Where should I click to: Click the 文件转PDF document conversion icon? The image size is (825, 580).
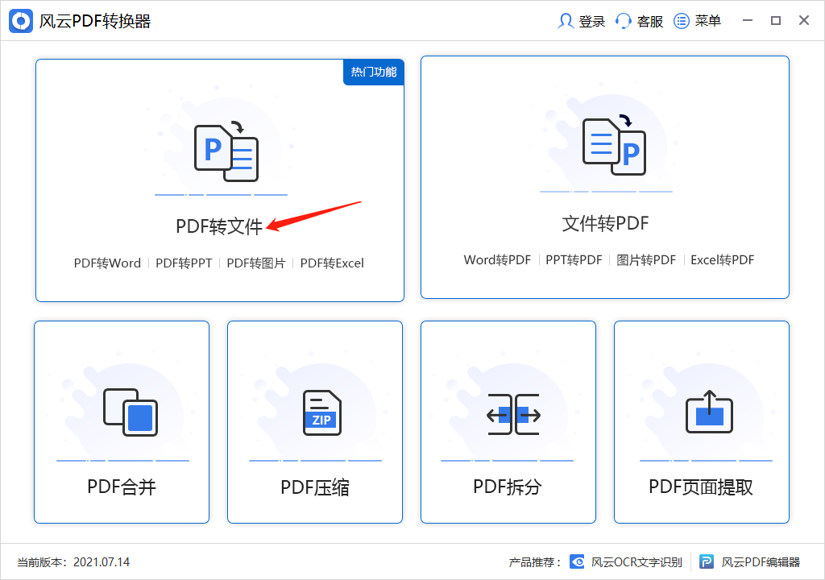614,145
